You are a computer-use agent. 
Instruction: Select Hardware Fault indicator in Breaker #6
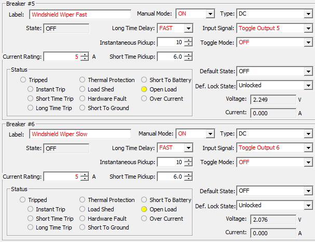(x=83, y=219)
